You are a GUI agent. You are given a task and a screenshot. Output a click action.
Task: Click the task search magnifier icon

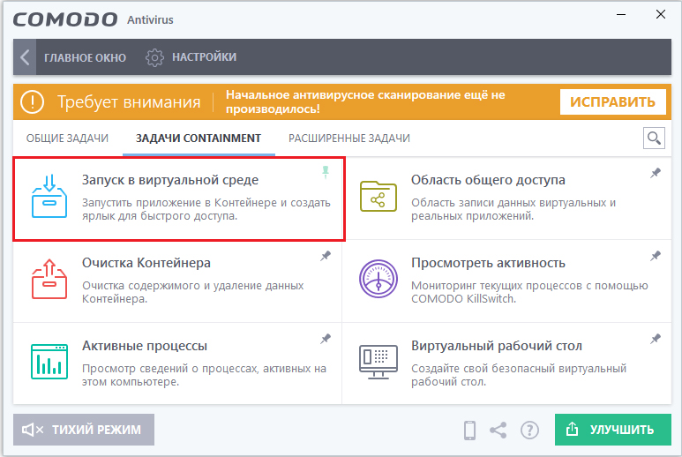tap(654, 139)
